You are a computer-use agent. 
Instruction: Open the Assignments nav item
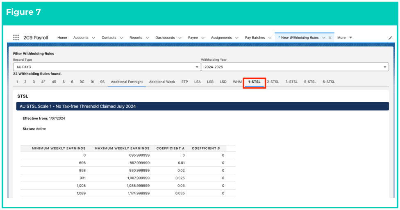(x=221, y=37)
